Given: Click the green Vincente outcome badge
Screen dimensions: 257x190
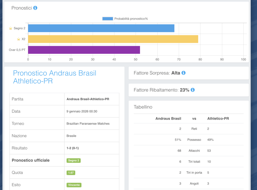Looking at the screenshot, I should 74,185.
